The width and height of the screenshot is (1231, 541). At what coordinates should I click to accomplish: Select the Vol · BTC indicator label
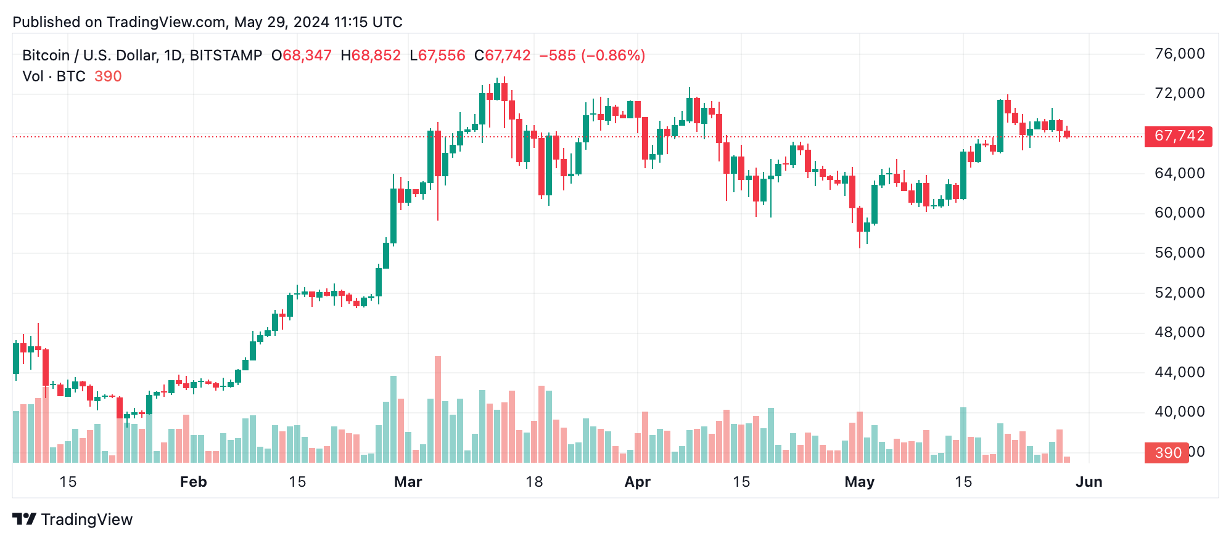[x=54, y=76]
